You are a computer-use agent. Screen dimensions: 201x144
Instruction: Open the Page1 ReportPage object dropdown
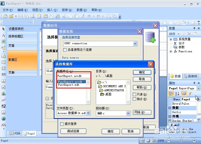[198, 88]
